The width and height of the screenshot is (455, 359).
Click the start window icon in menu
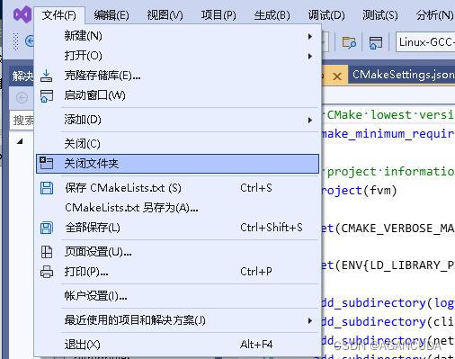tap(47, 96)
